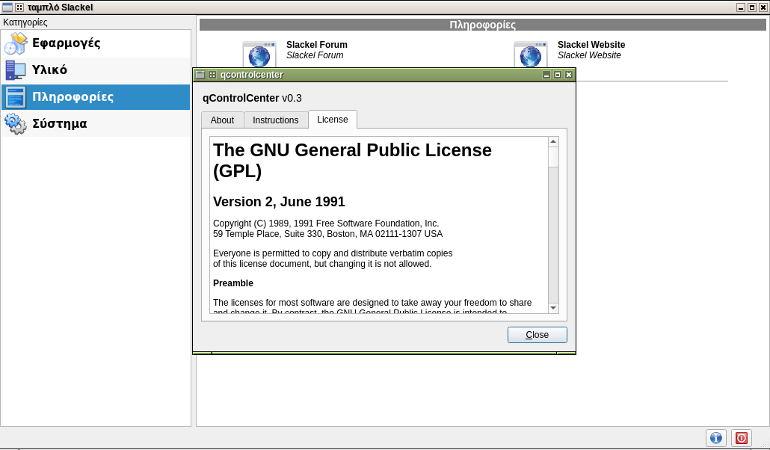
Task: Click the Πληροφορίες header bar in main panel
Action: click(x=483, y=25)
